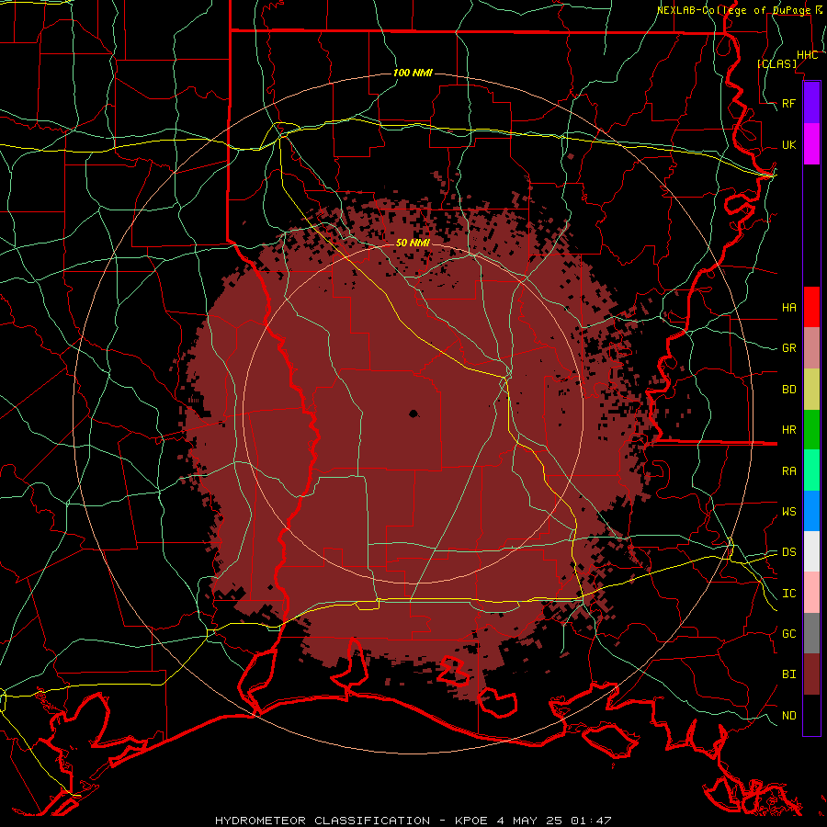Screen dimensions: 827x827
Task: Click the HR legend label
Action: (789, 430)
